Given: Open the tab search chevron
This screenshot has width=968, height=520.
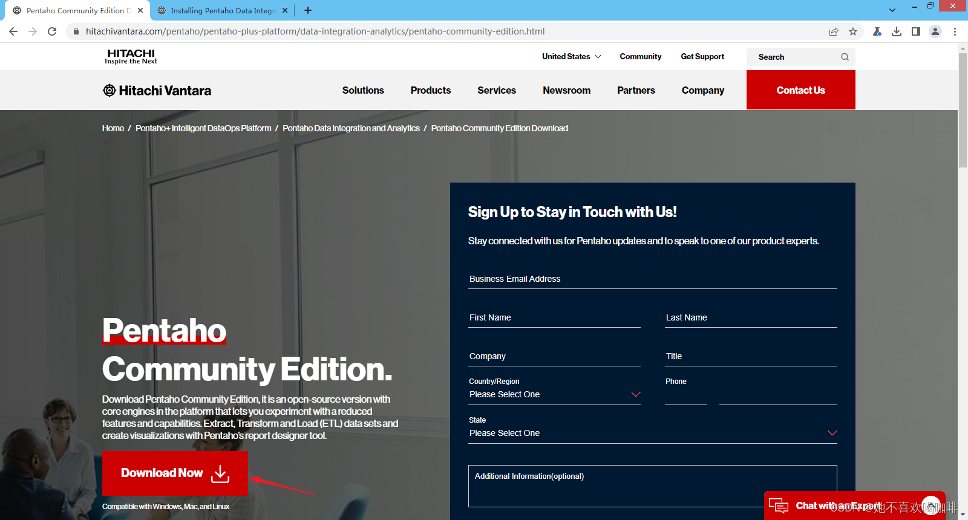Looking at the screenshot, I should (892, 10).
